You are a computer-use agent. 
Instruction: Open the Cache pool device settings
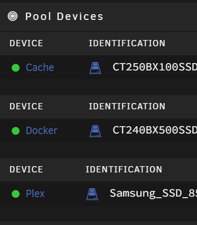coord(40,67)
